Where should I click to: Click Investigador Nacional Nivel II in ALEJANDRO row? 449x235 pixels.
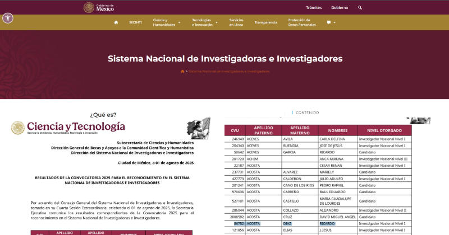coord(383,210)
